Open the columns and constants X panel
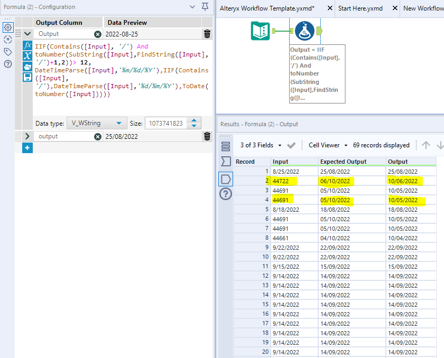Image resolution: width=444 pixels, height=358 pixels. (x=27, y=55)
